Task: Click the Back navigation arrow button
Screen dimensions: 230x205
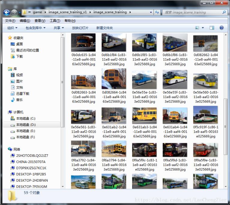Action: coord(7,13)
